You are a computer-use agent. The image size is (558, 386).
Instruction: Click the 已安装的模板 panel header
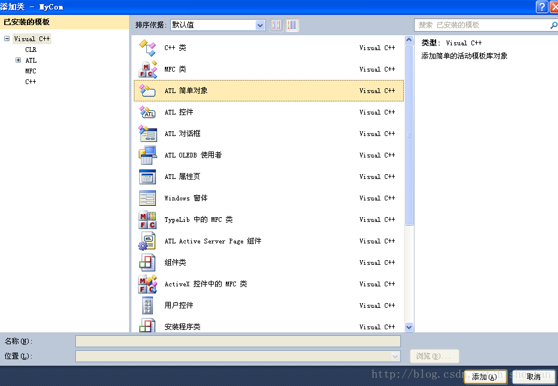click(x=65, y=22)
